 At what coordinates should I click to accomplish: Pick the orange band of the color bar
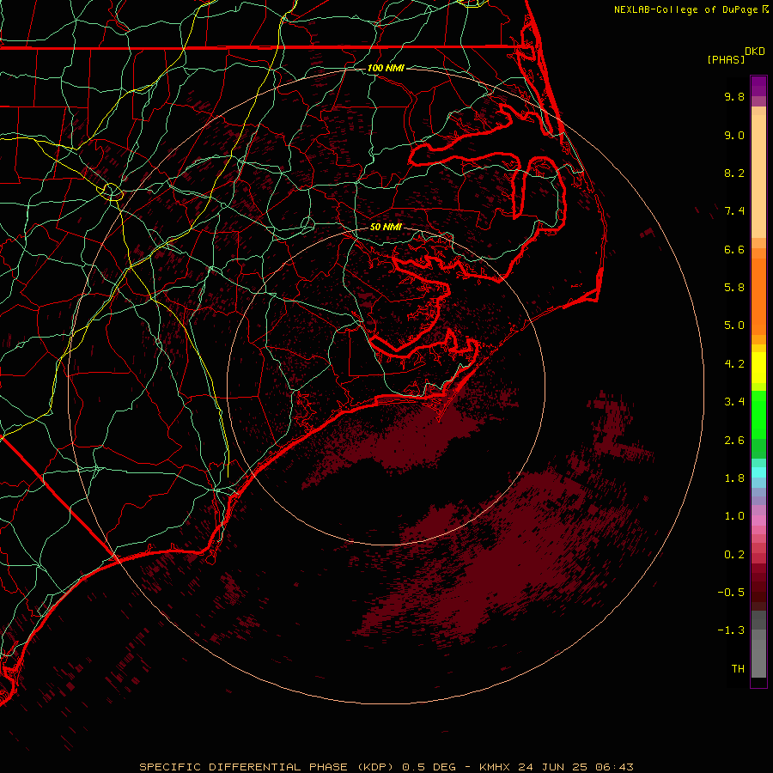pos(758,296)
